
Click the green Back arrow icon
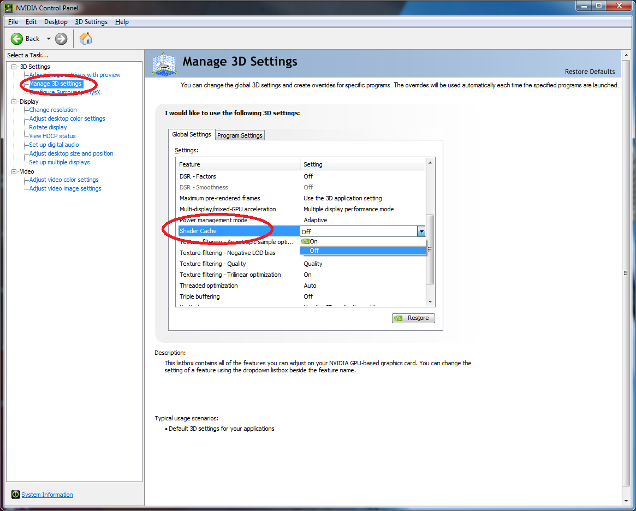(17, 39)
